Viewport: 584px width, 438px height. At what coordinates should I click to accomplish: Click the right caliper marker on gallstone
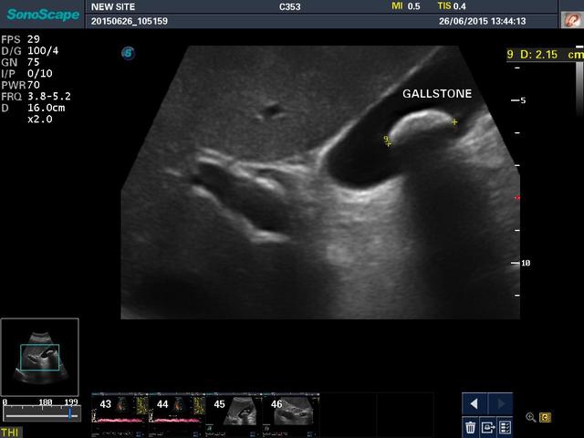tap(454, 121)
